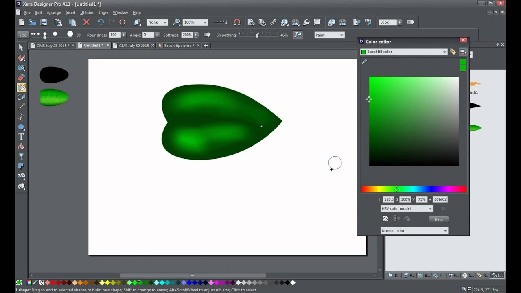Select the Shadow tool
The height and width of the screenshot is (293, 521).
(21, 166)
